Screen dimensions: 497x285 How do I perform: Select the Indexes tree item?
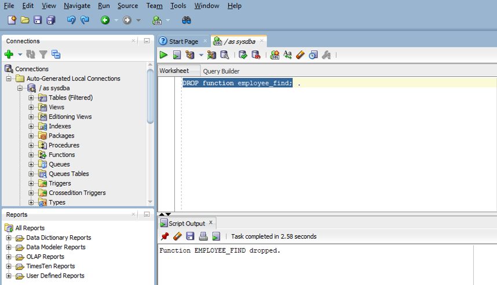coord(60,126)
